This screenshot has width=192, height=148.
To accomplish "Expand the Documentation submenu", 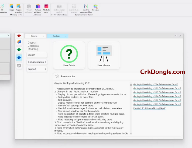I will tap(37, 62).
